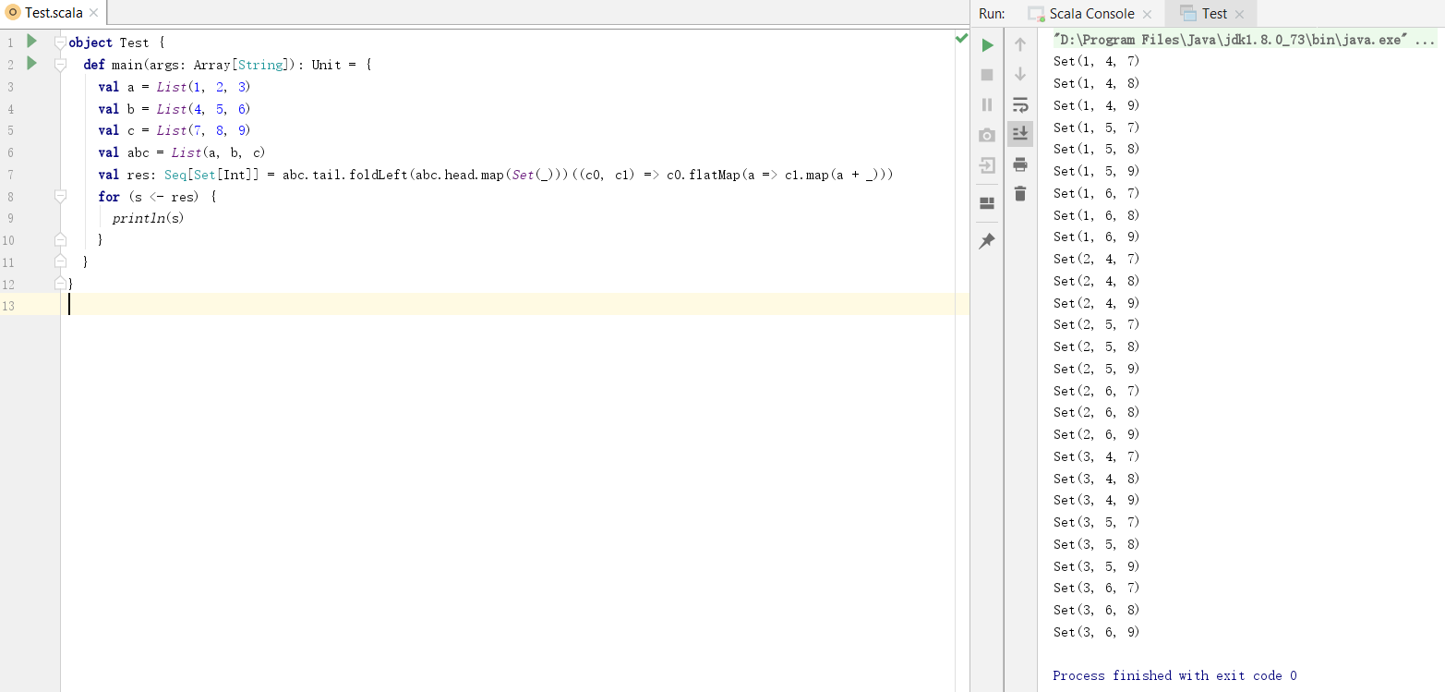
Task: Jump down the stack trace with down arrow
Action: point(1020,75)
